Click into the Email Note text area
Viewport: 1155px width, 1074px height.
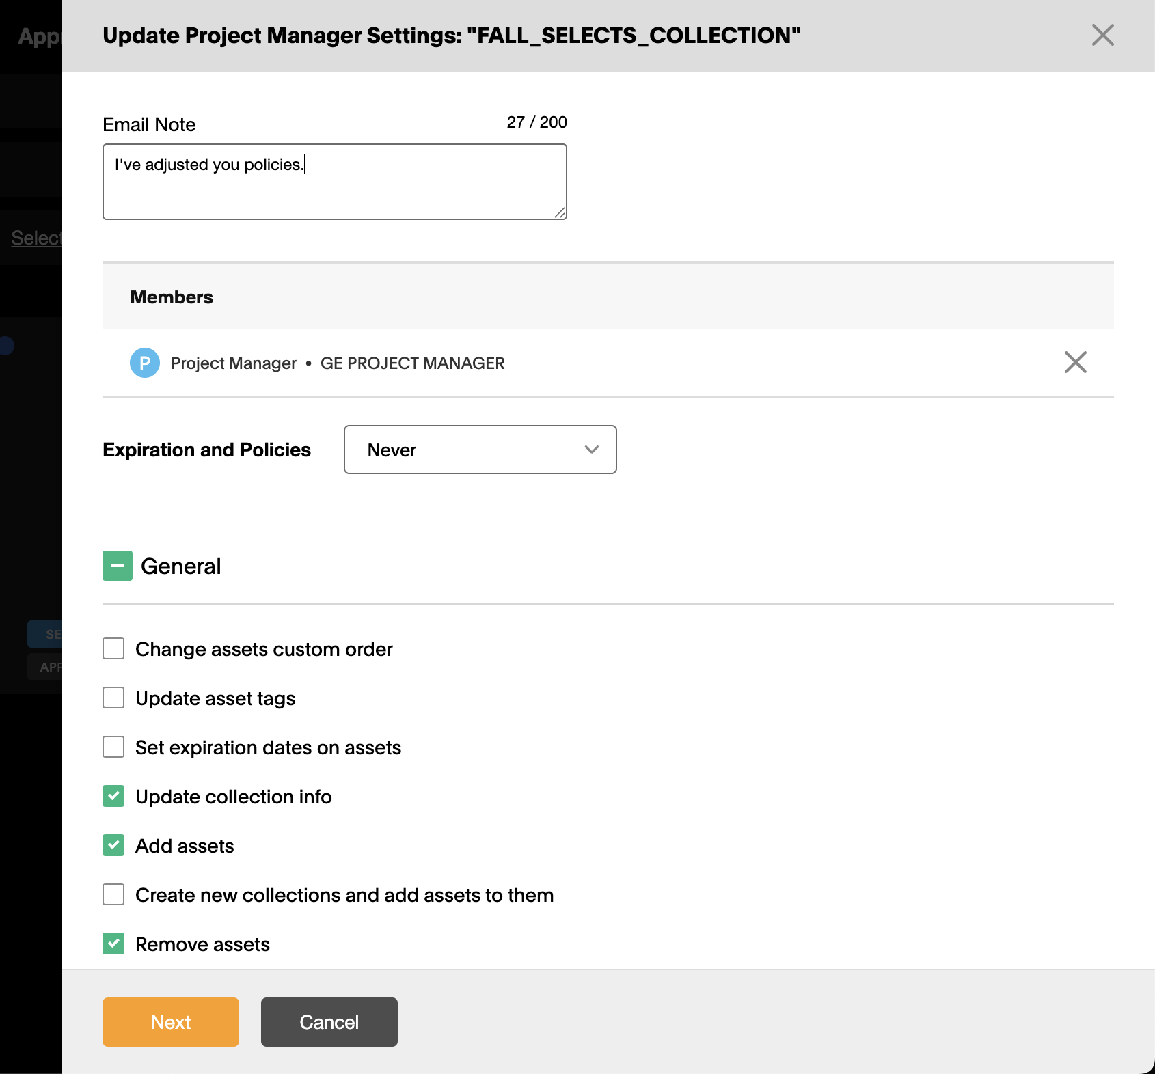coord(335,182)
